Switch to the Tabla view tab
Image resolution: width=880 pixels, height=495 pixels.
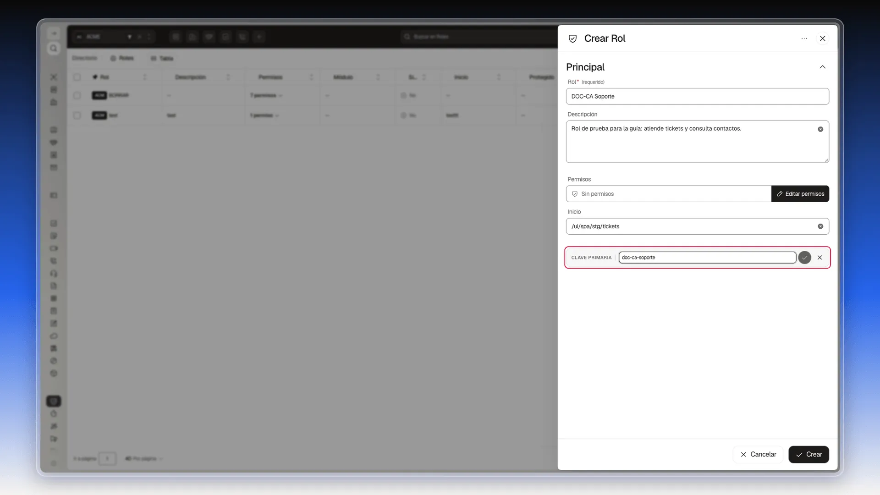point(162,59)
